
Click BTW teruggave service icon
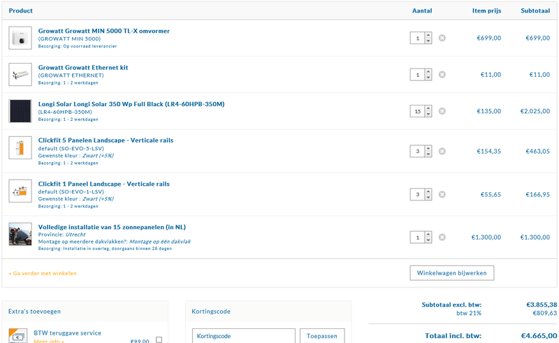pyautogui.click(x=18, y=335)
